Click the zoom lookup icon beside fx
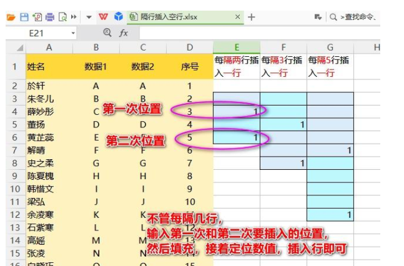The width and height of the screenshot is (404, 266). point(107,32)
